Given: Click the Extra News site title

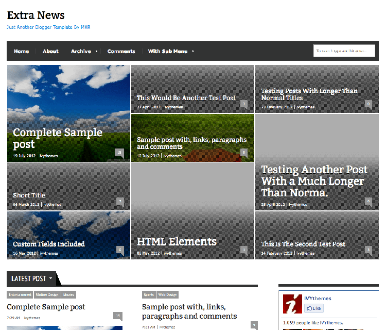Looking at the screenshot, I should tap(36, 15).
